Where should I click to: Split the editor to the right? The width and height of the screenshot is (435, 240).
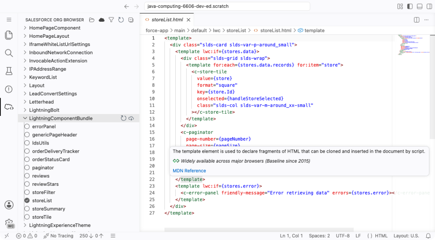click(417, 20)
